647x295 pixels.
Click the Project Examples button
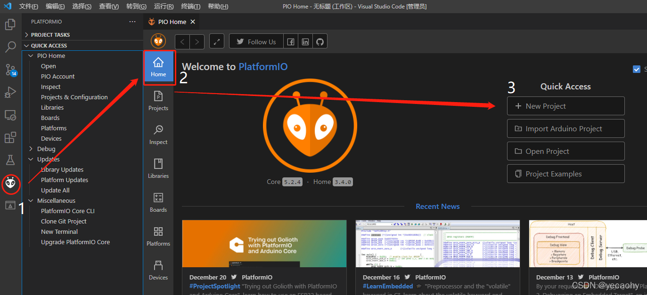pyautogui.click(x=565, y=174)
